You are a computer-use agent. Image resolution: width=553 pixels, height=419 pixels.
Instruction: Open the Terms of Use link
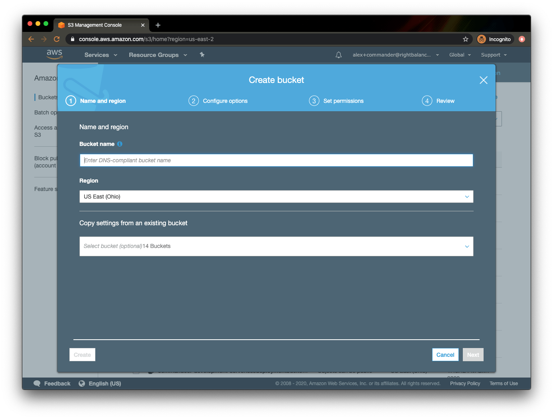coord(503,383)
